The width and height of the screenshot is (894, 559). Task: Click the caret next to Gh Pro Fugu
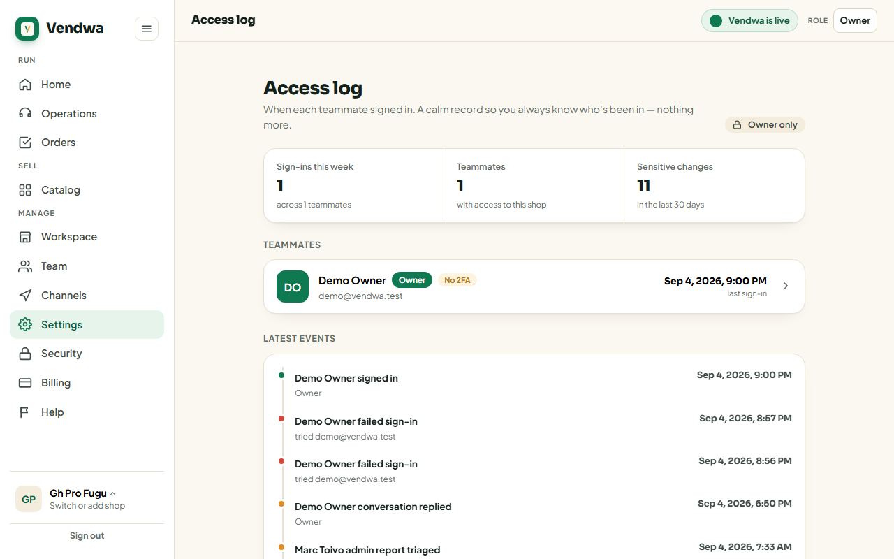point(113,494)
